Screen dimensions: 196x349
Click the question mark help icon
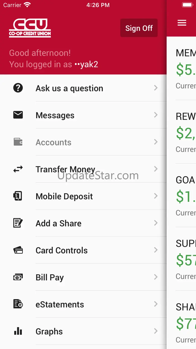(18, 88)
